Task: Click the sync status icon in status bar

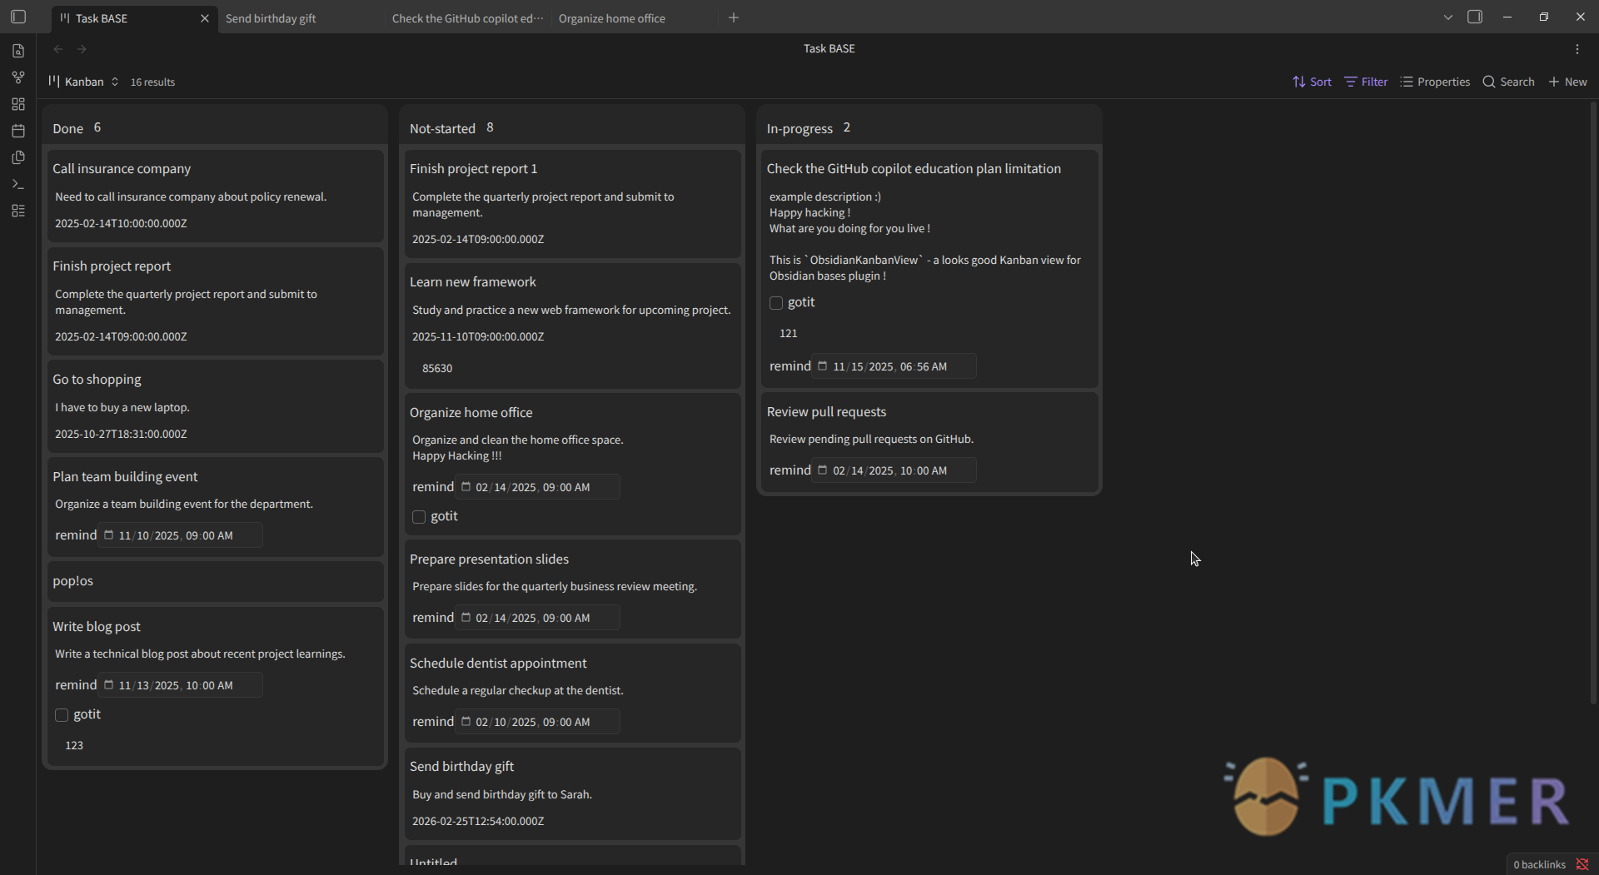Action: pyautogui.click(x=1582, y=864)
